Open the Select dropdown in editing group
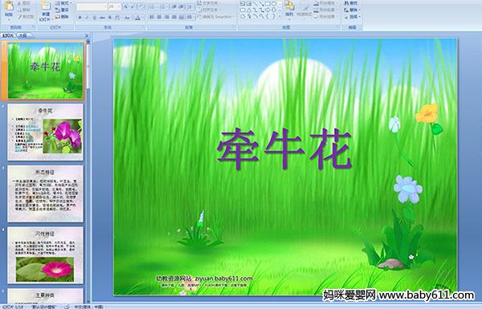This screenshot has height=309, width=482. click(x=353, y=17)
